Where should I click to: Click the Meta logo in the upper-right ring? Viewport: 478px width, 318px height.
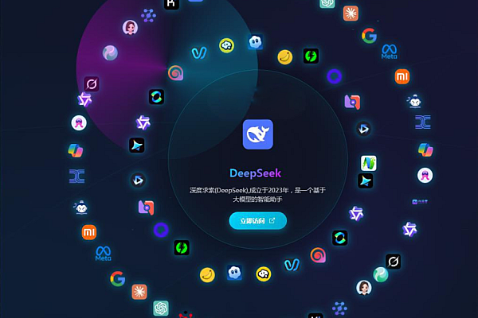390,52
